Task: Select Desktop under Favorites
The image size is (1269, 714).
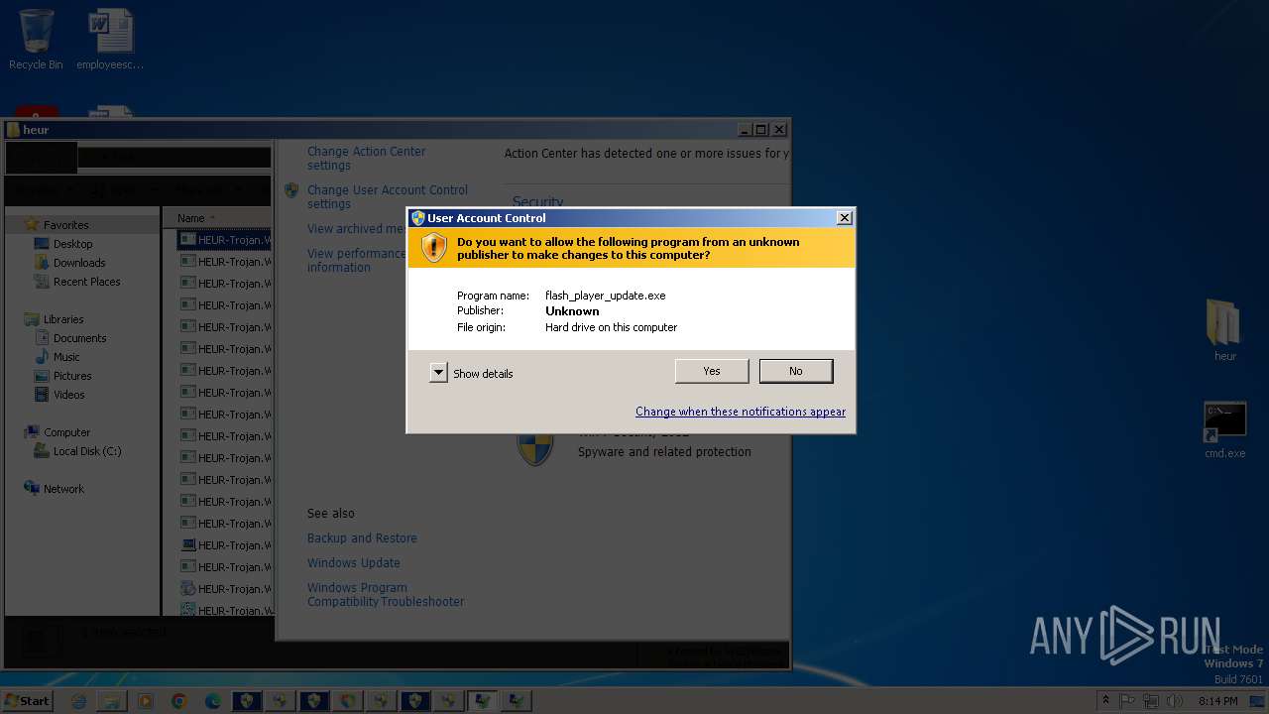Action: point(72,244)
